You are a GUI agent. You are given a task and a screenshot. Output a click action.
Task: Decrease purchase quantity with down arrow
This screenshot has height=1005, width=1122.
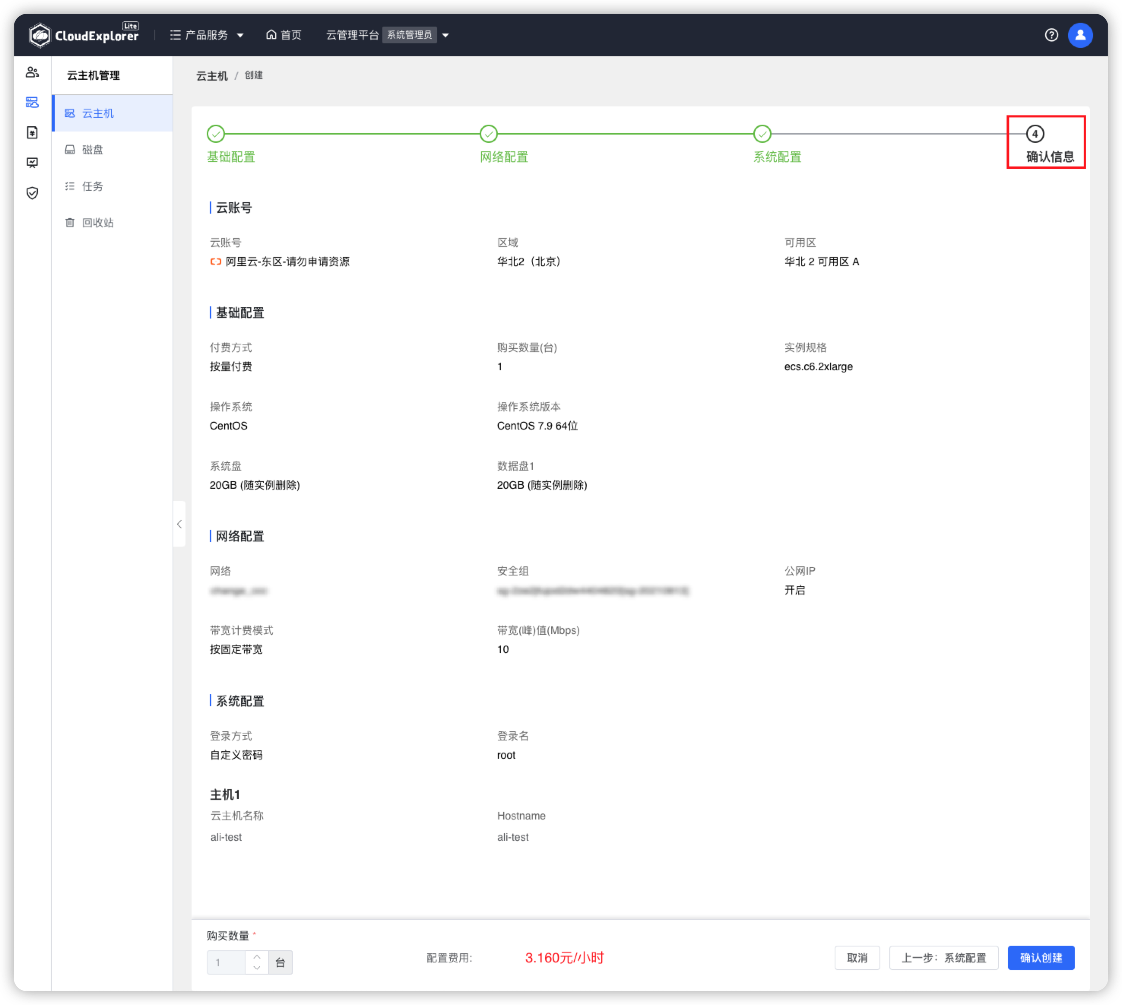coord(257,968)
